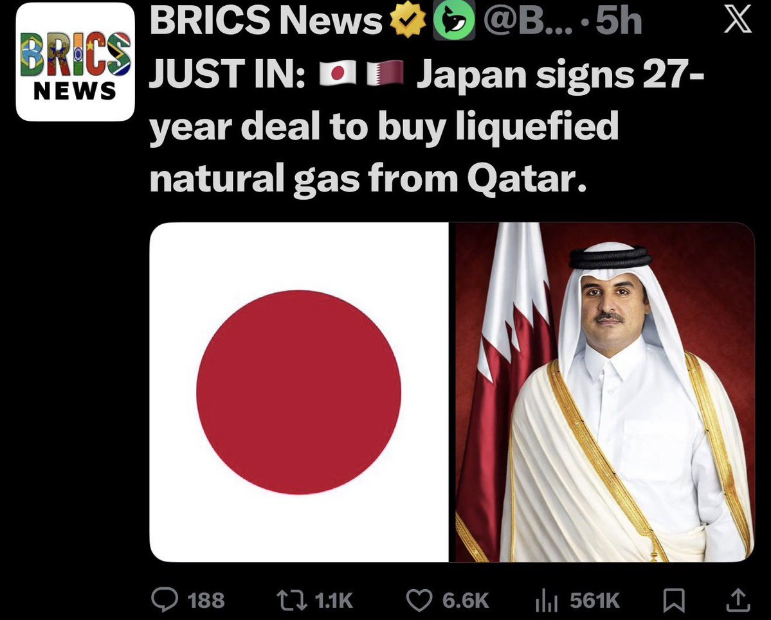
Task: Click the 188 replies count
Action: click(x=206, y=600)
